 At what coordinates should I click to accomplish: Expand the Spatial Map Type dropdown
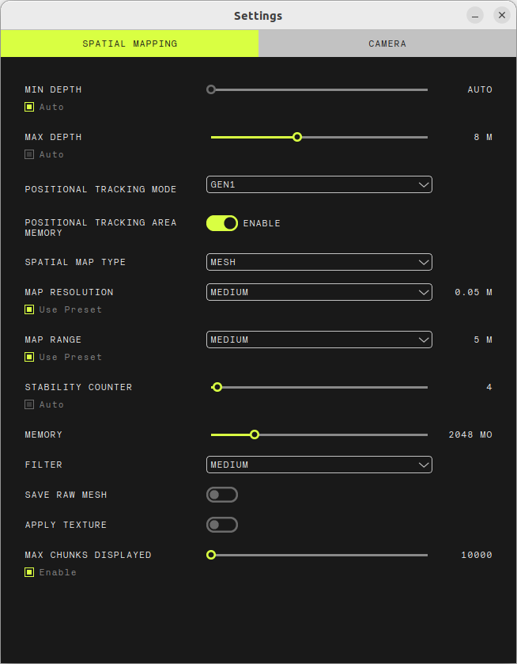coord(319,262)
